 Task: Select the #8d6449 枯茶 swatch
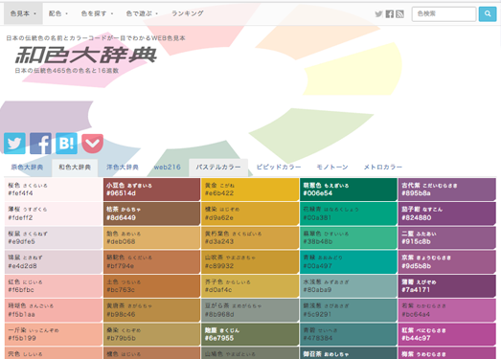point(151,213)
